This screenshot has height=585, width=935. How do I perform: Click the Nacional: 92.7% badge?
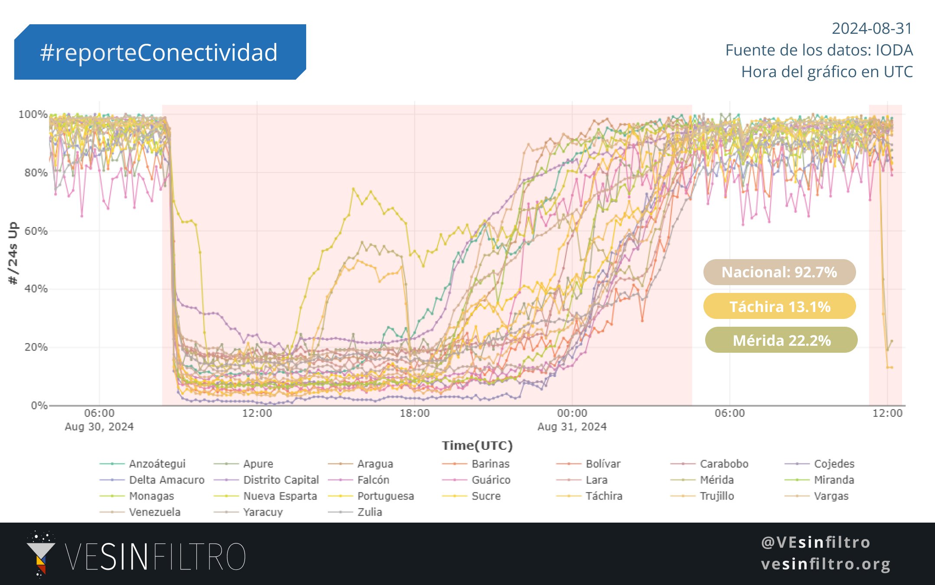coord(779,272)
